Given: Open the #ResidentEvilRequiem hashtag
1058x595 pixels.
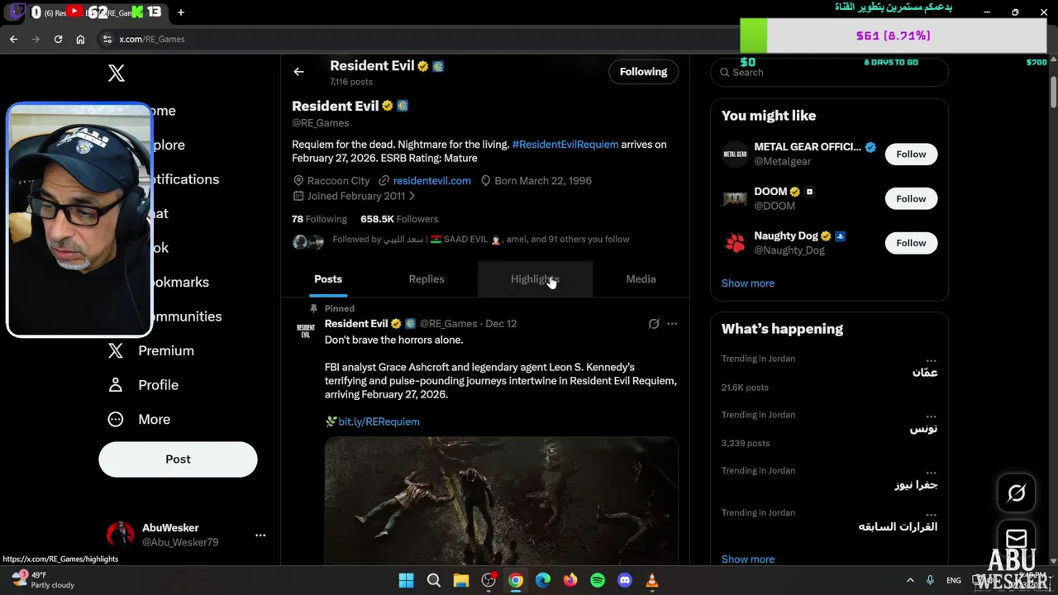Looking at the screenshot, I should click(565, 144).
